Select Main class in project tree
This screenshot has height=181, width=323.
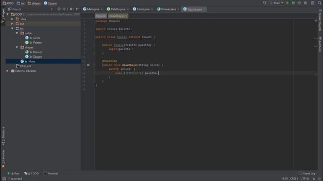tap(31, 61)
